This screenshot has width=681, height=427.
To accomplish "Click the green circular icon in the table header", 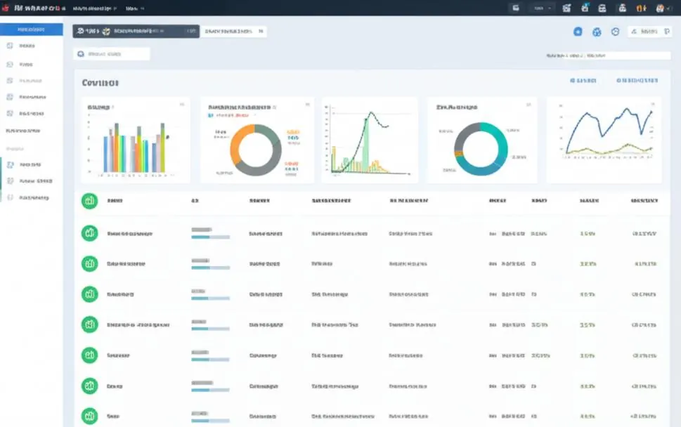I will click(x=89, y=201).
